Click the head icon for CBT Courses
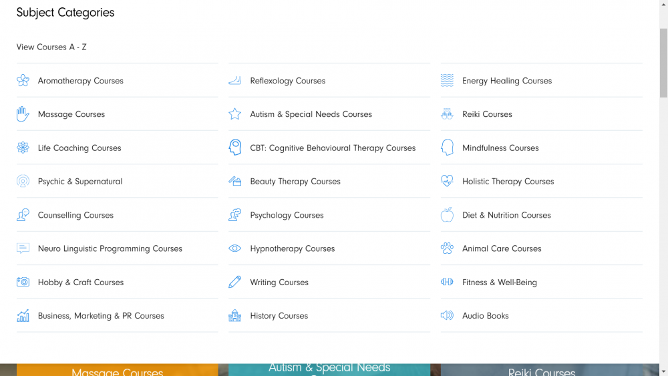 click(234, 148)
